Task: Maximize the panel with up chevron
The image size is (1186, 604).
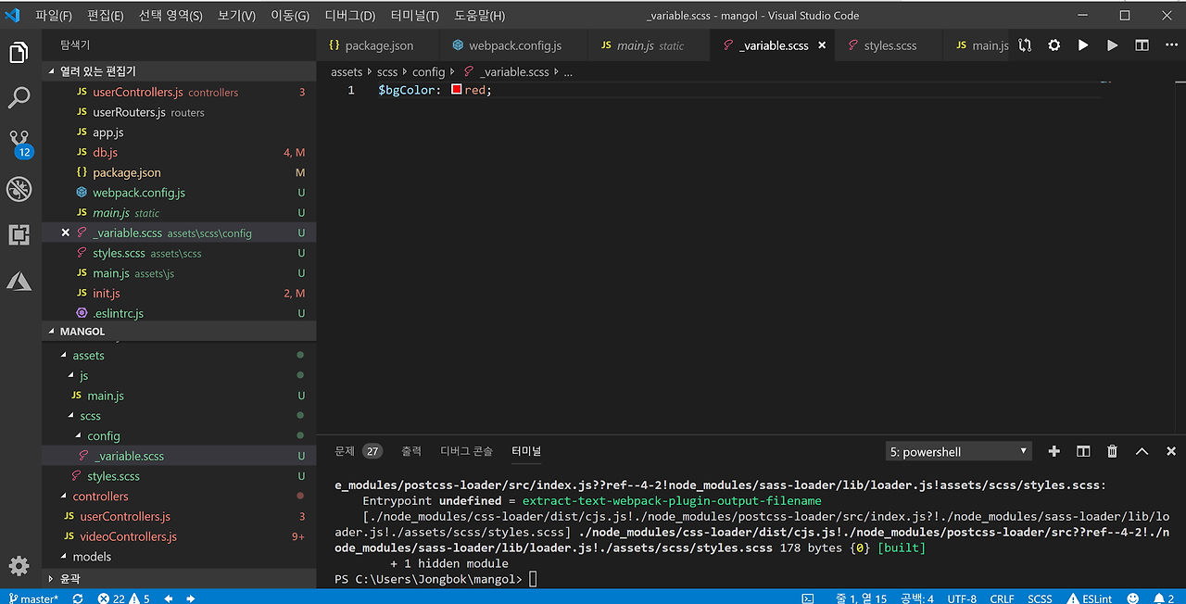Action: (1142, 451)
